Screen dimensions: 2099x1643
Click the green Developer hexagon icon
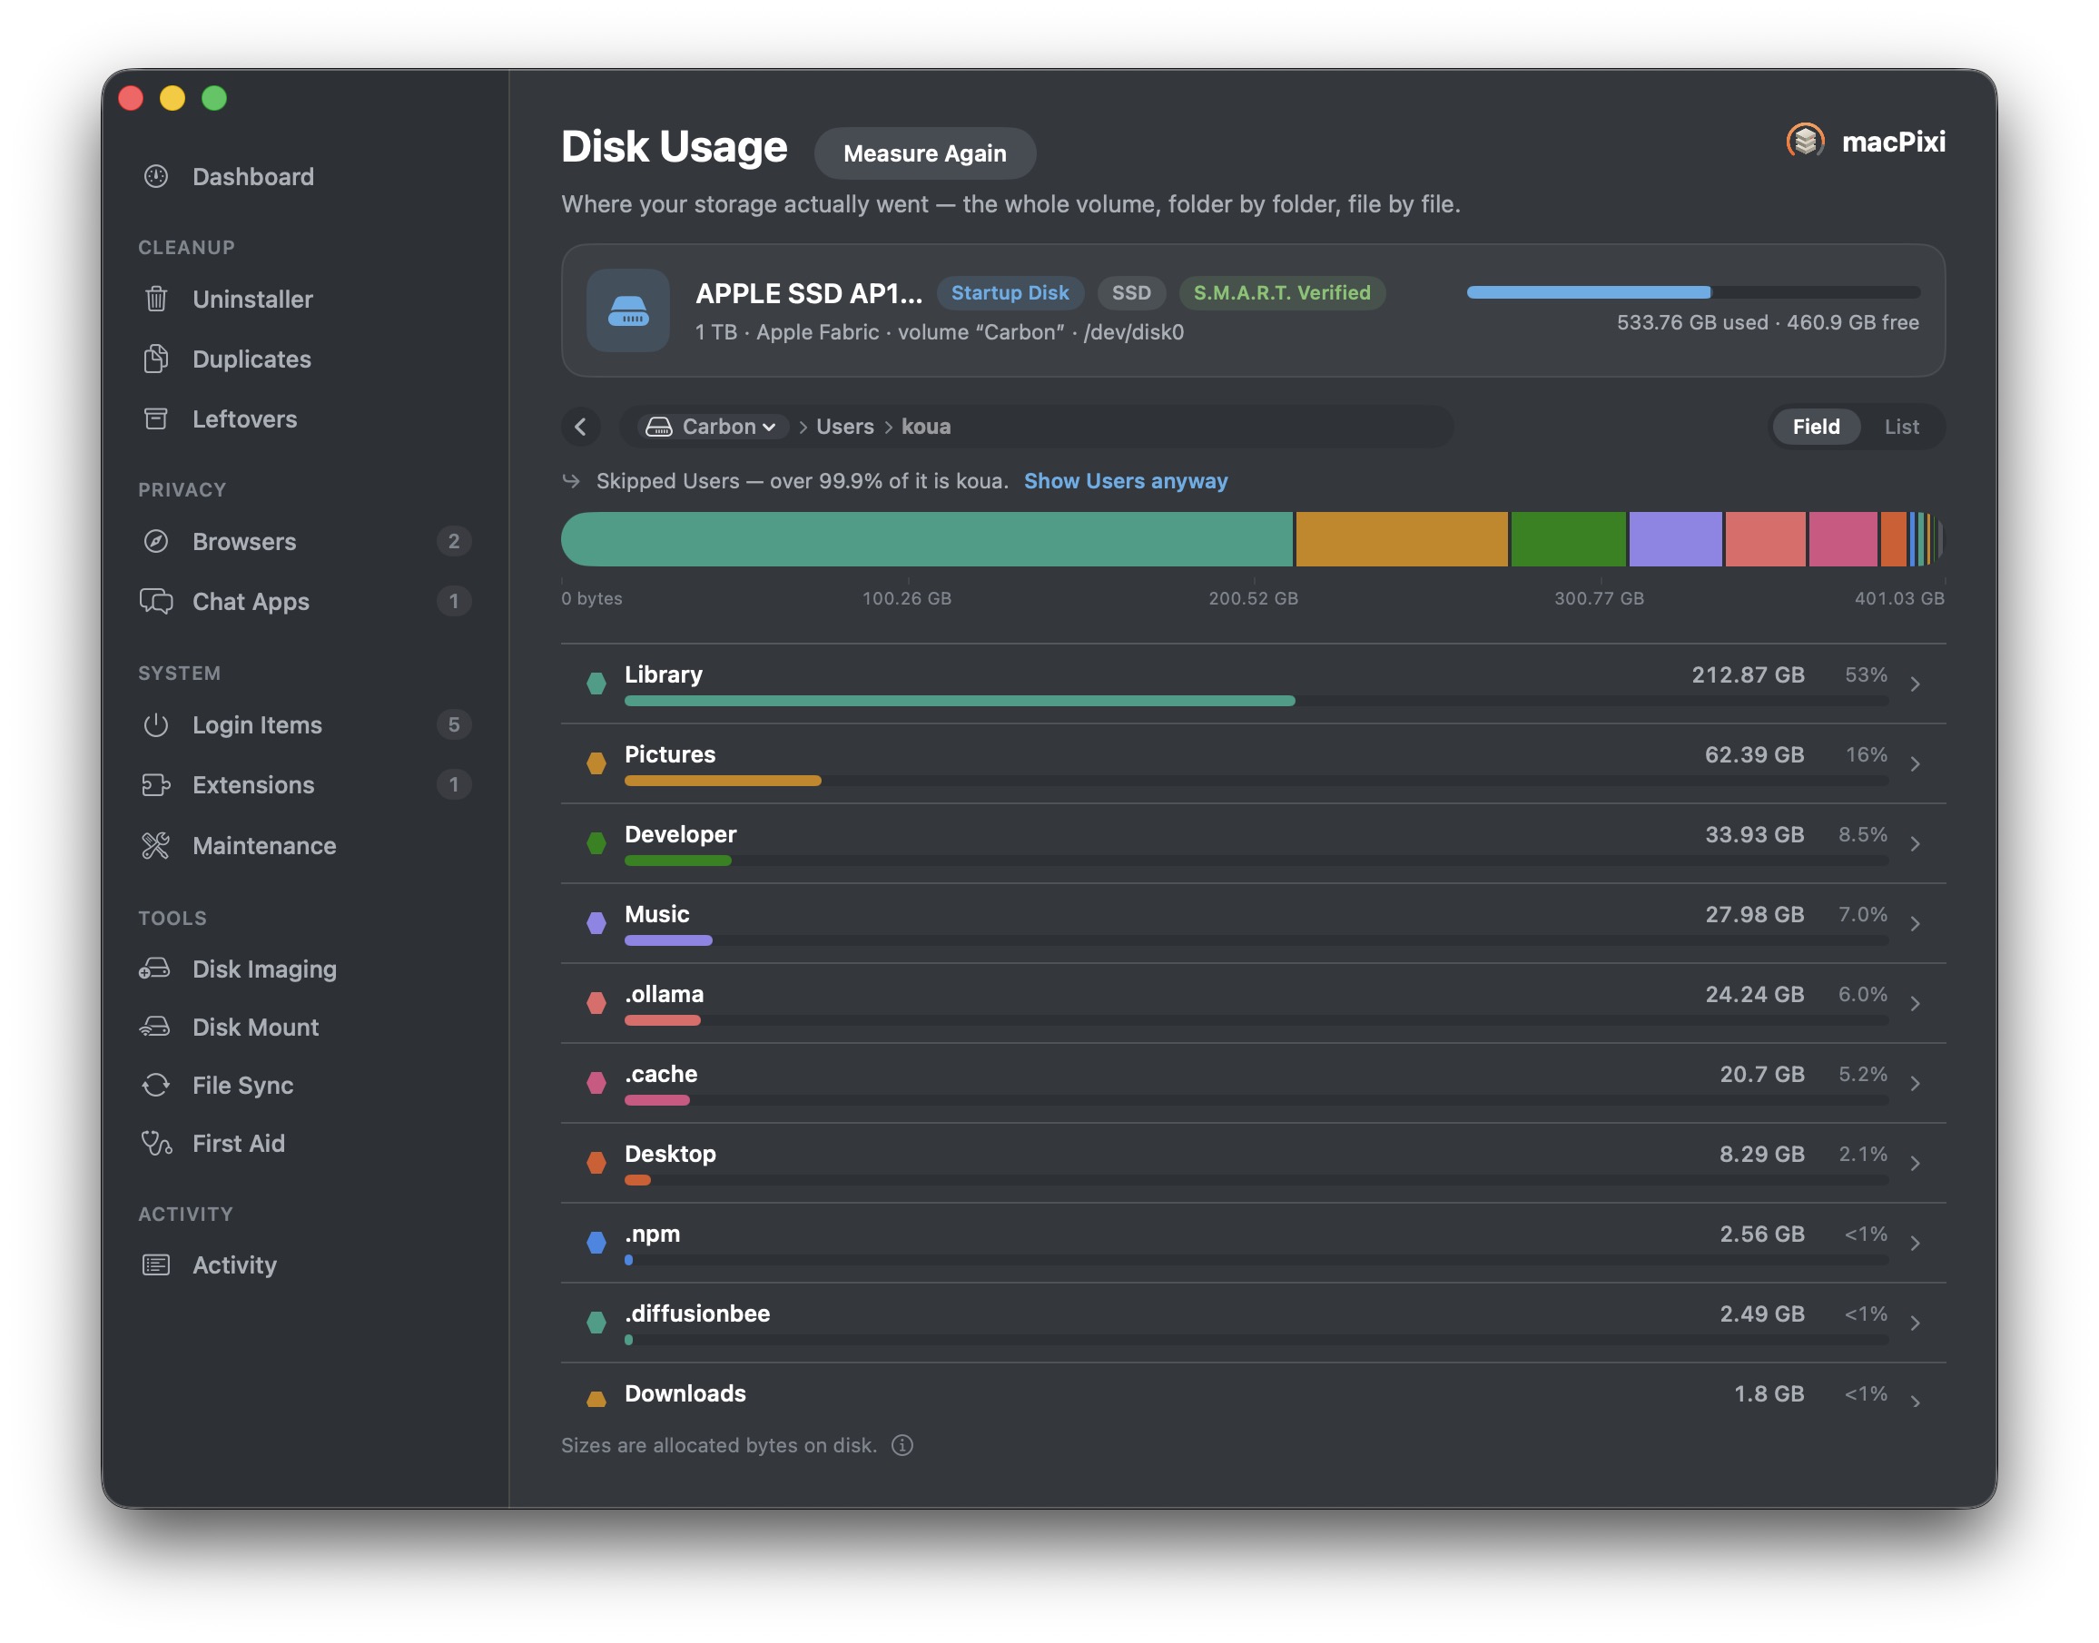click(x=596, y=842)
